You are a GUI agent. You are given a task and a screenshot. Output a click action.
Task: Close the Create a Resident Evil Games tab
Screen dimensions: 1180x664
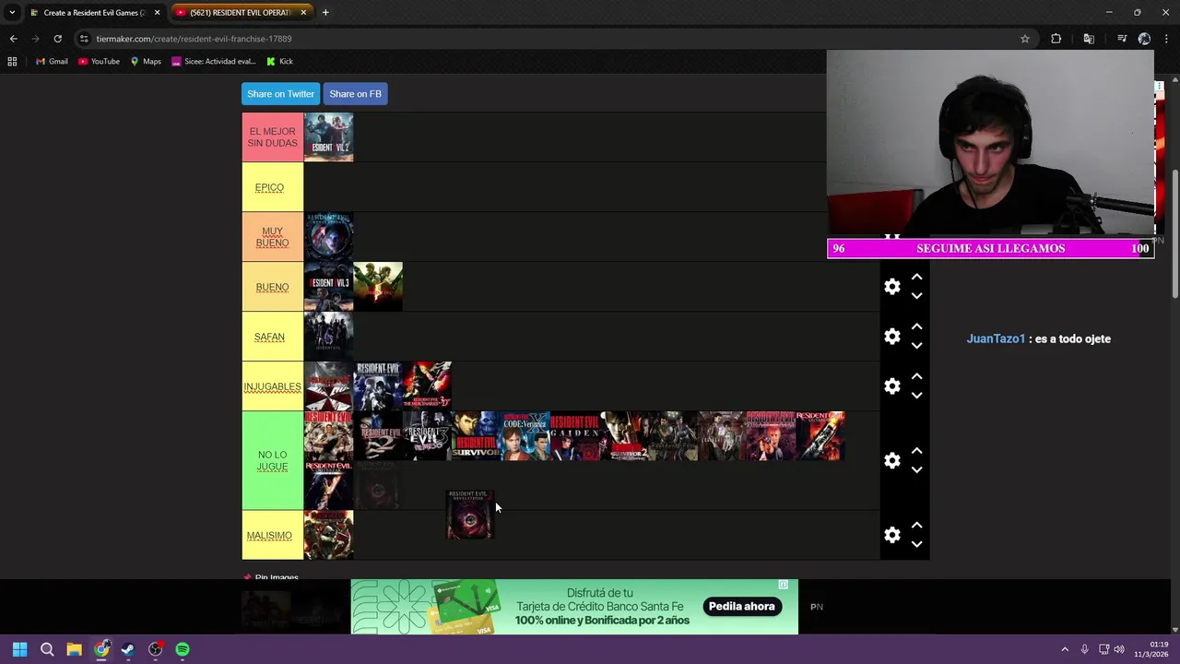click(157, 13)
